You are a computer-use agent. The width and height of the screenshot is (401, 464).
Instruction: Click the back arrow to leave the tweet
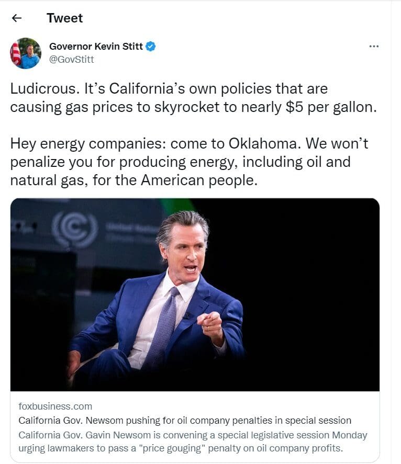(x=17, y=18)
